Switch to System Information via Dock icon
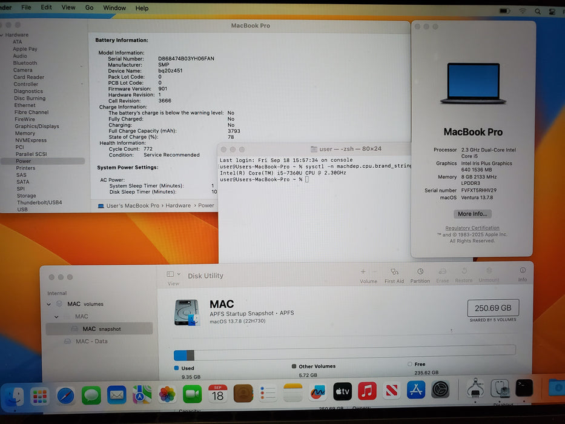 (475, 389)
